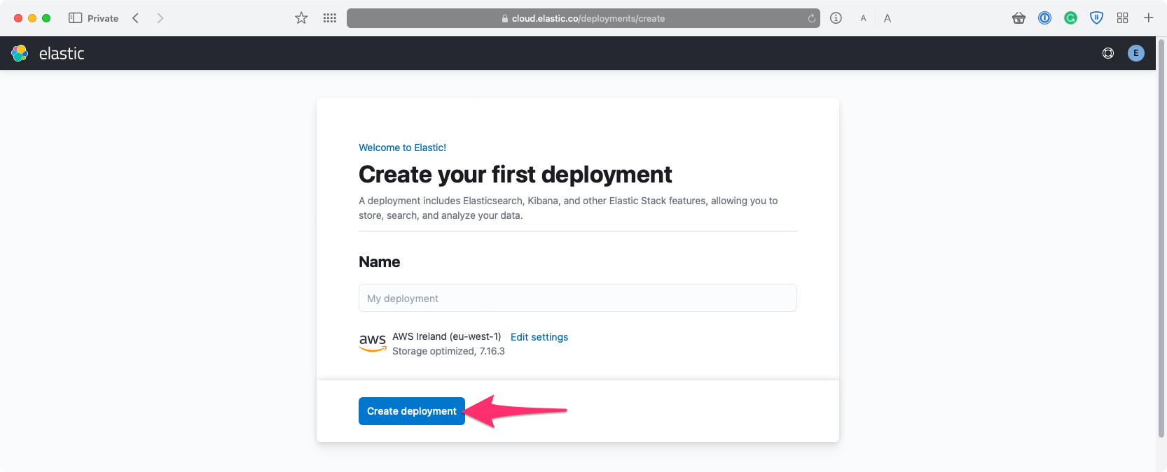Click the shopping basket extension icon
The image size is (1167, 472).
[1018, 18]
